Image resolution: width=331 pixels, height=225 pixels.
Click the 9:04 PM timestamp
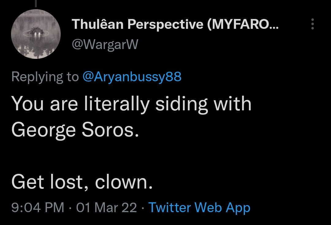point(38,208)
